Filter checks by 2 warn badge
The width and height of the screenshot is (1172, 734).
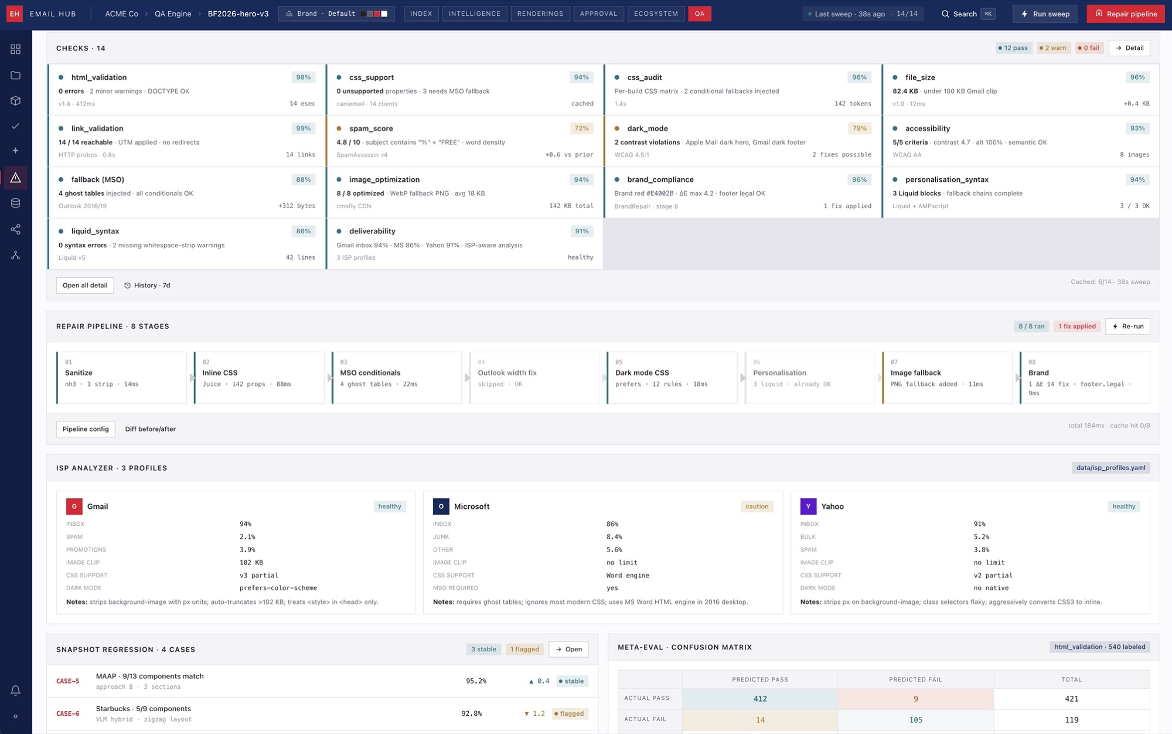pos(1054,48)
